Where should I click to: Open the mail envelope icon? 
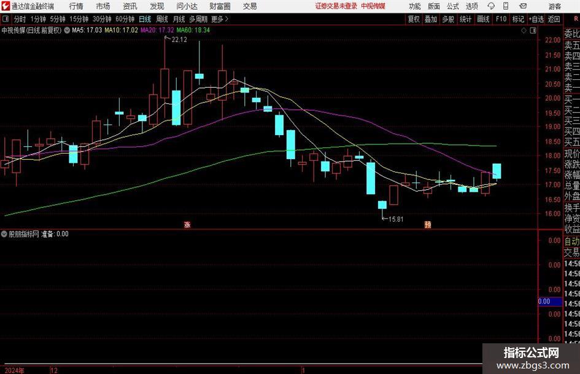(x=523, y=6)
